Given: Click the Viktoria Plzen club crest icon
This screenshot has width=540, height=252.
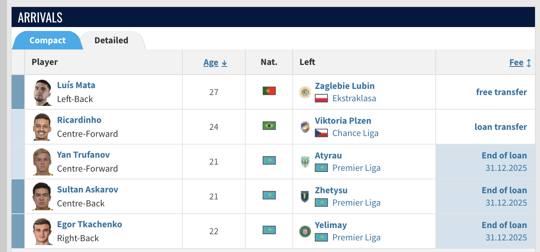Looking at the screenshot, I should [305, 127].
